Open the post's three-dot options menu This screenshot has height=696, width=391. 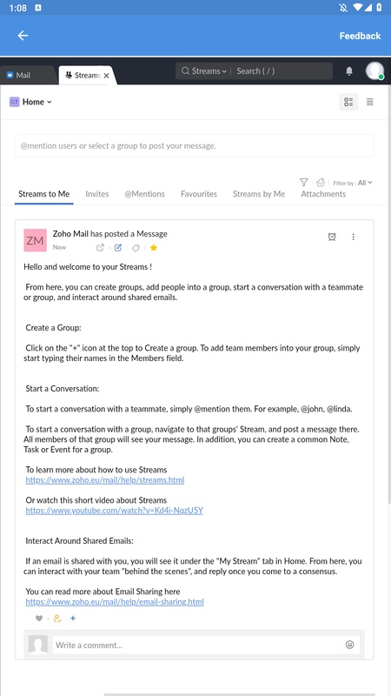pos(354,237)
